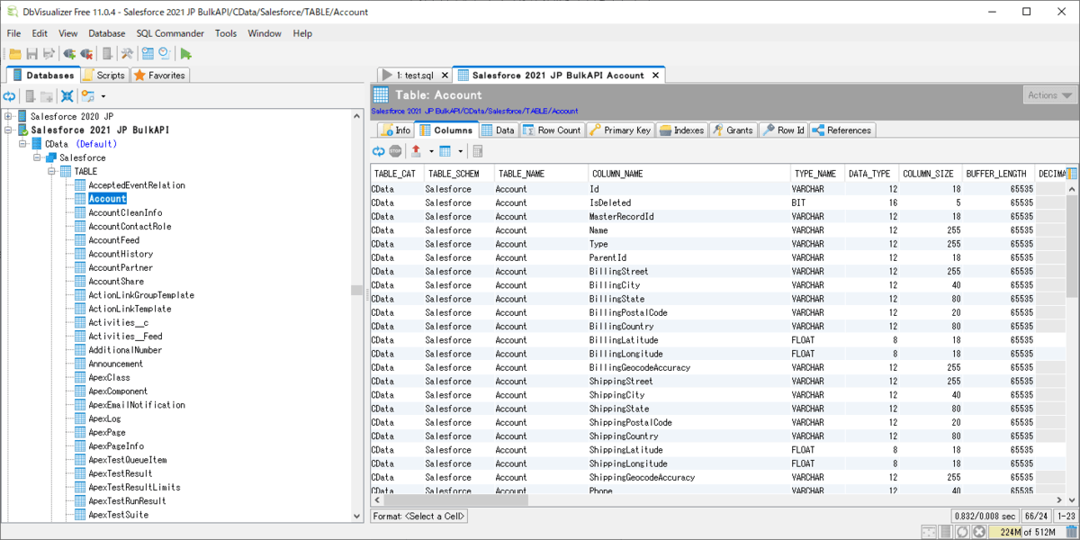Switch to the Scripts tab
The width and height of the screenshot is (1080, 540).
(x=104, y=76)
